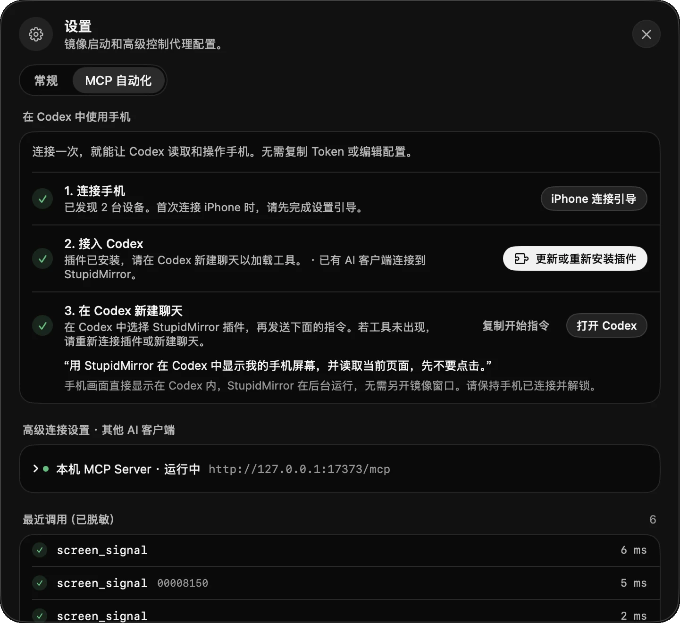Click check icon on the 2 ms screen_signal row
The image size is (680, 623).
coord(40,615)
